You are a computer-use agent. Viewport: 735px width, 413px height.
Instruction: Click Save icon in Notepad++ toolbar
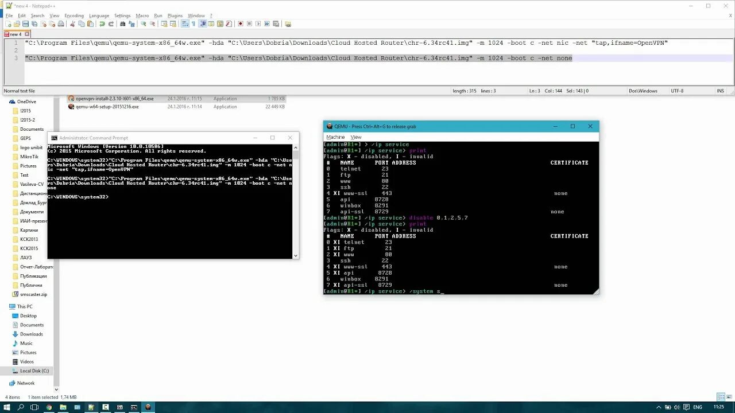(x=25, y=24)
